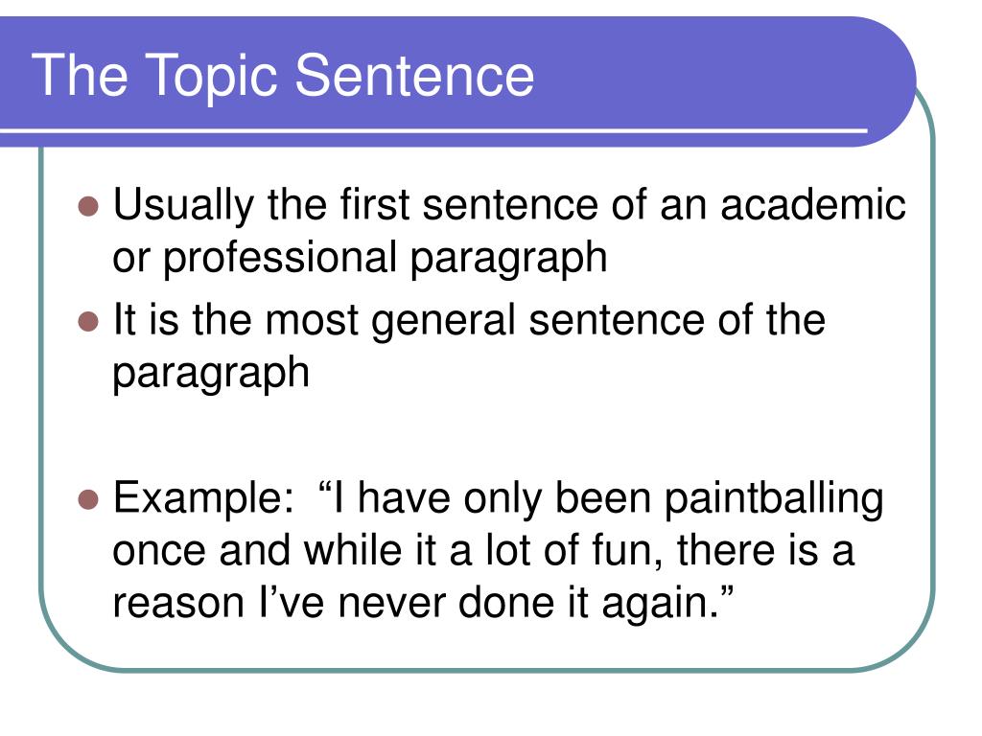Select the slide title 'The Topic Sentence'
Image resolution: width=982 pixels, height=736 pixels.
click(x=283, y=76)
